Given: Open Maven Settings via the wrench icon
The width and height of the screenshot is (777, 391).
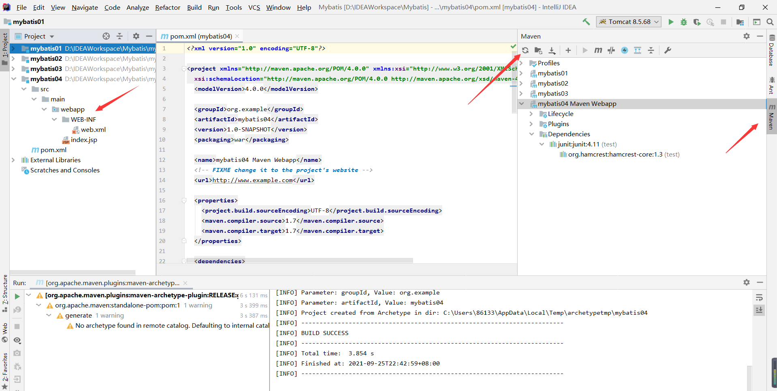Looking at the screenshot, I should [668, 50].
